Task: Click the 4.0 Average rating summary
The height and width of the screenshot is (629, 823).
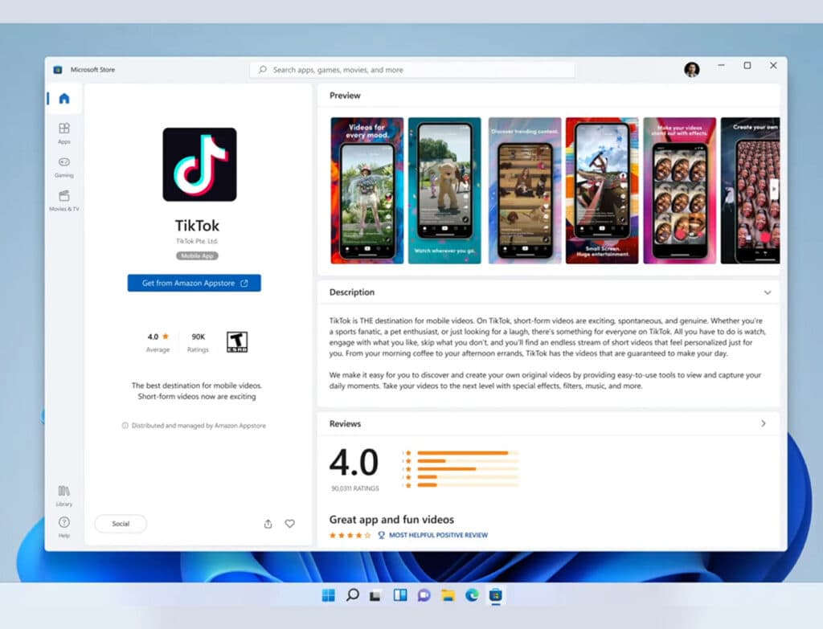Action: 158,342
